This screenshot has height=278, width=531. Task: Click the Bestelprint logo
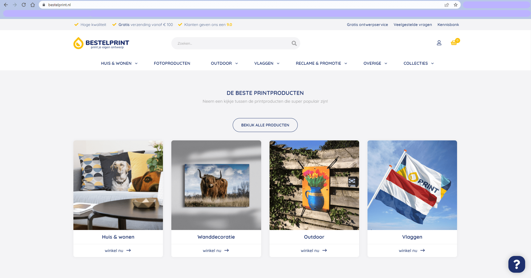click(101, 43)
